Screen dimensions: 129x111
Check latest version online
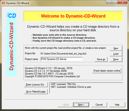click(x=107, y=71)
